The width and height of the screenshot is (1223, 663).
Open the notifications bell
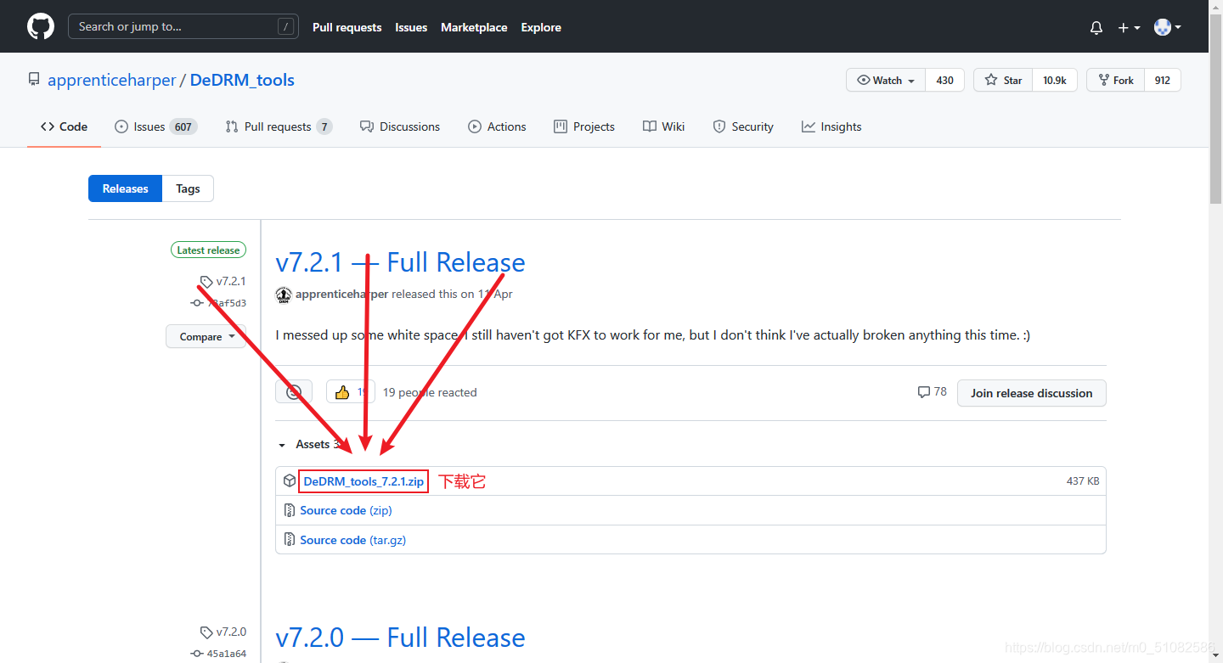pos(1096,27)
